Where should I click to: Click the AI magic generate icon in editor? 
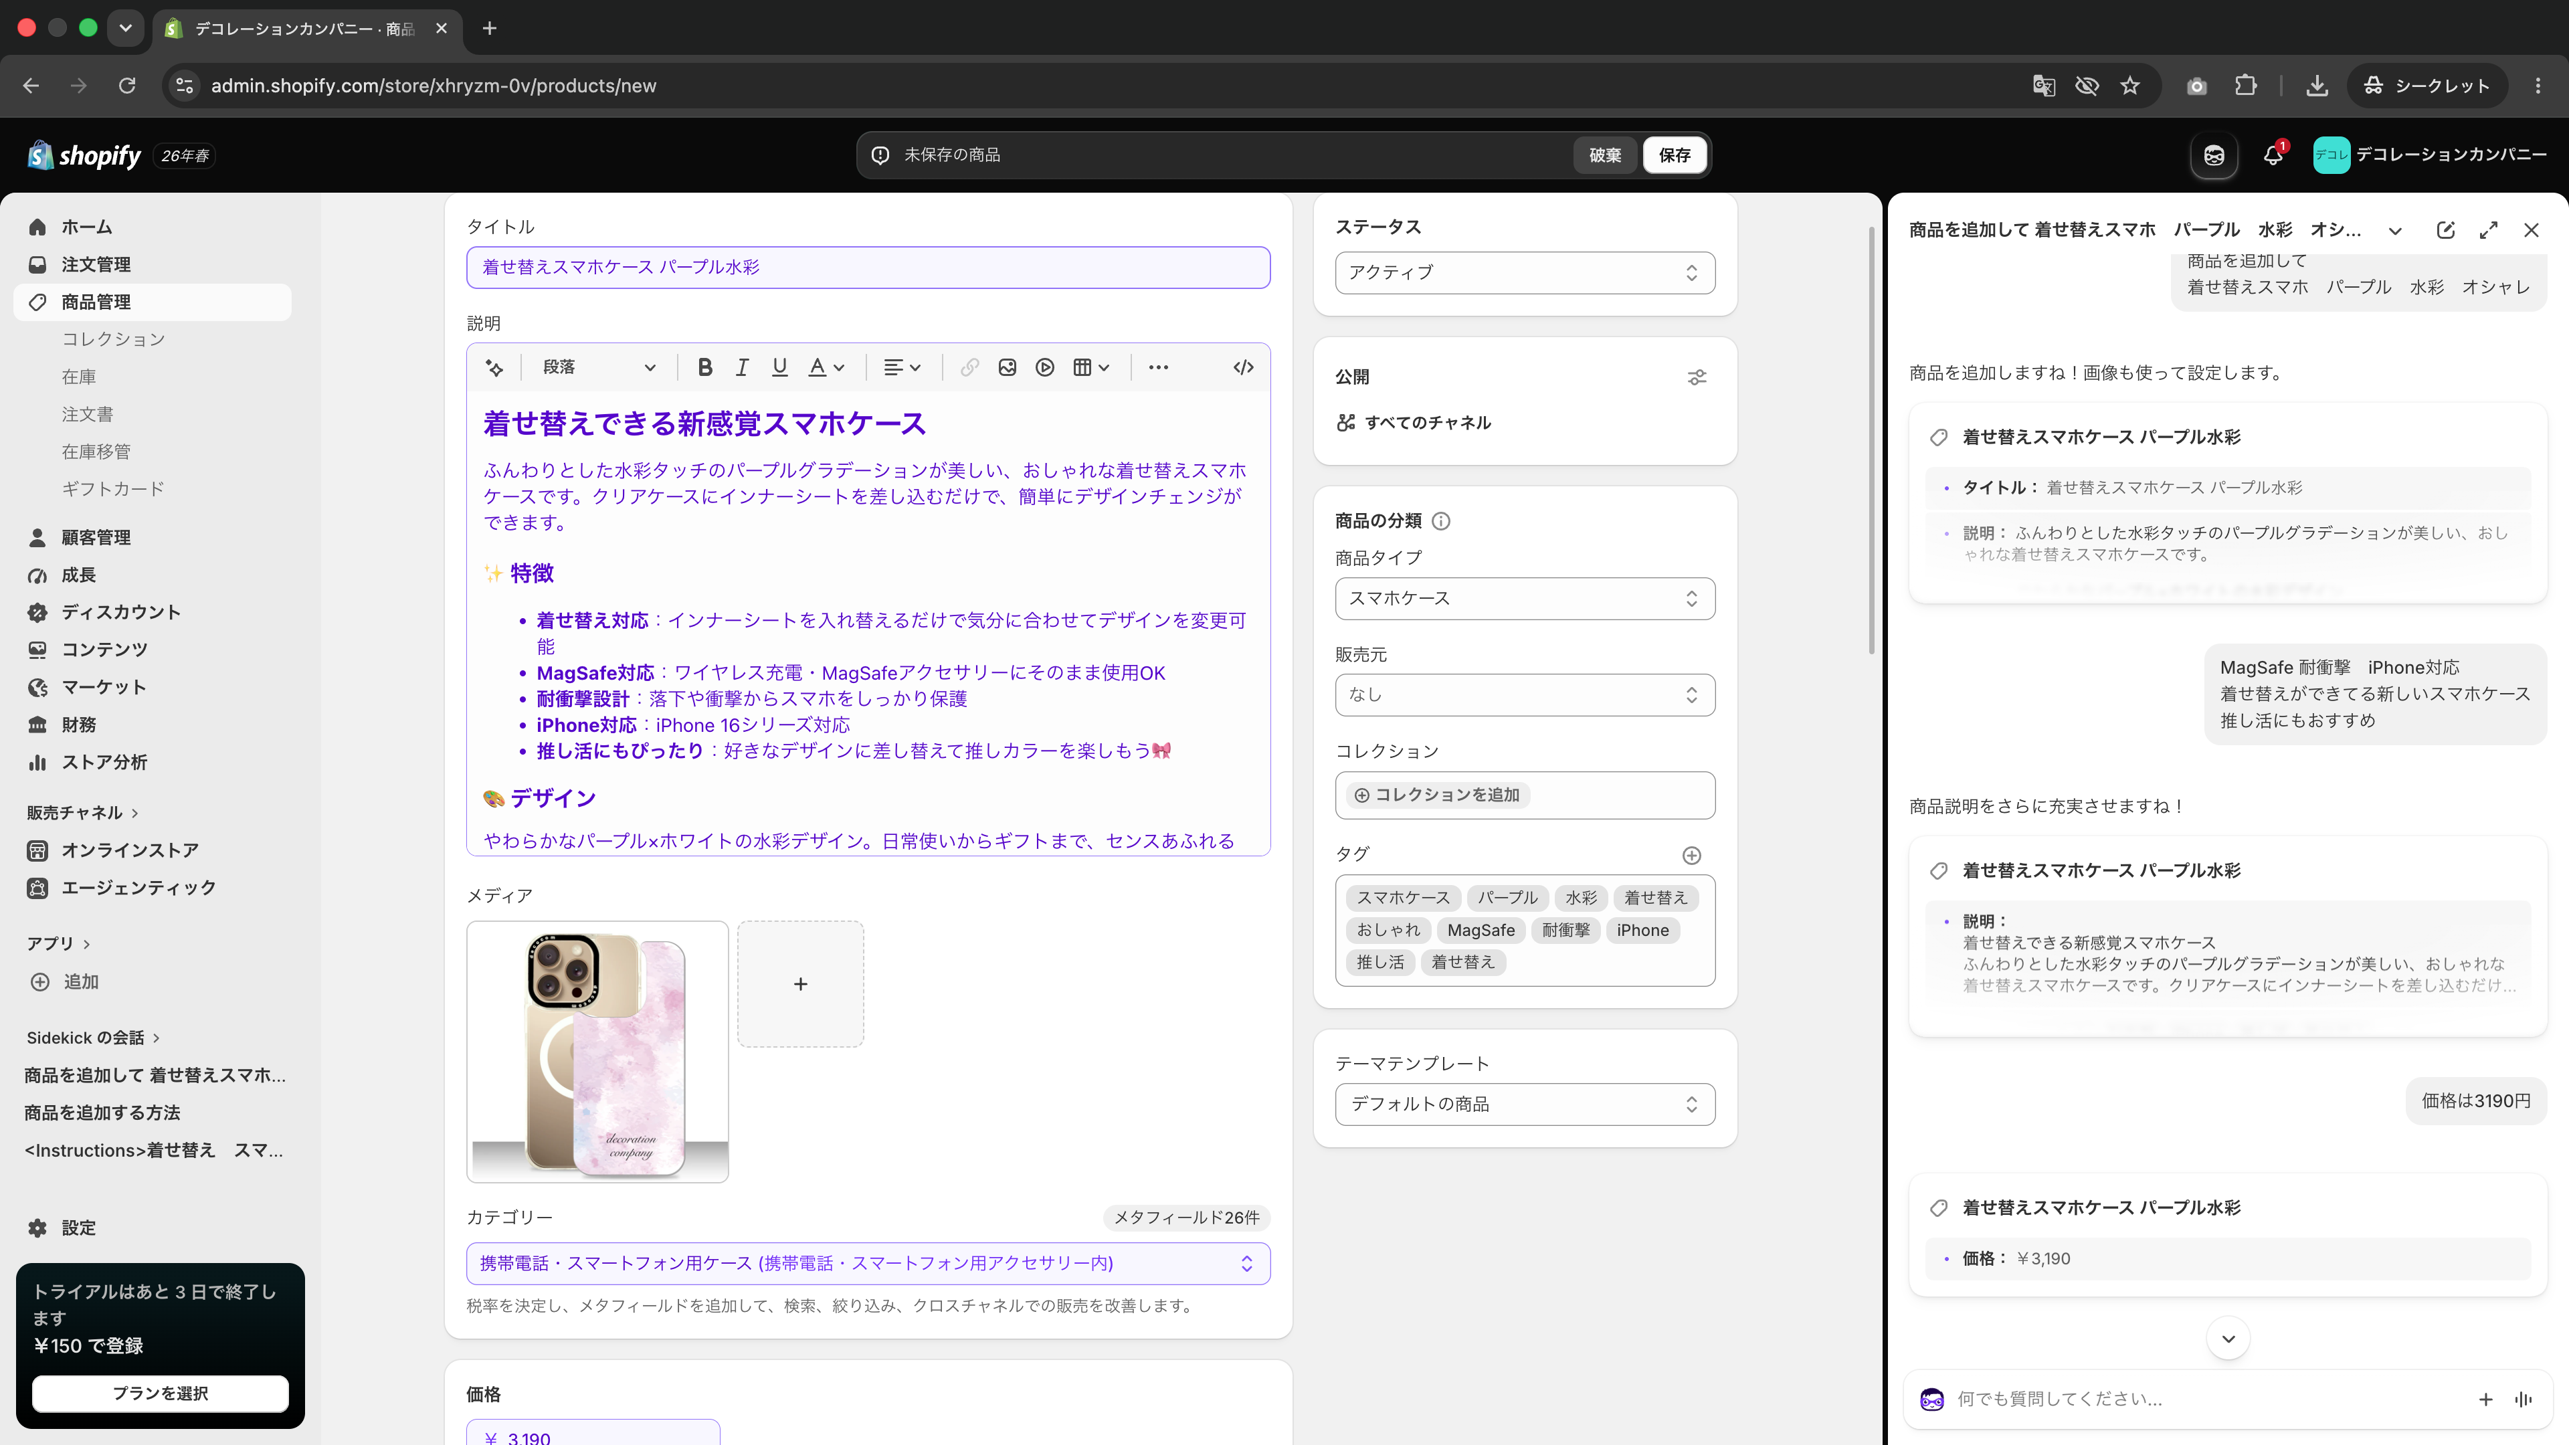pos(494,367)
